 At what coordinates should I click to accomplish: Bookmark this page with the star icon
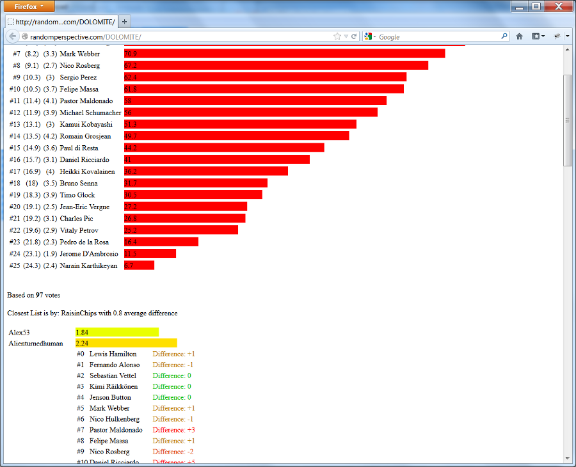[x=337, y=36]
